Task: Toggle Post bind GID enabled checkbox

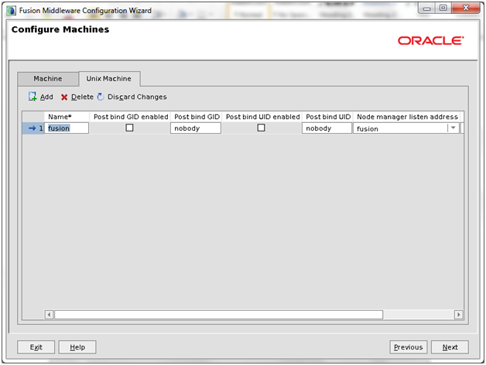Action: pos(129,128)
